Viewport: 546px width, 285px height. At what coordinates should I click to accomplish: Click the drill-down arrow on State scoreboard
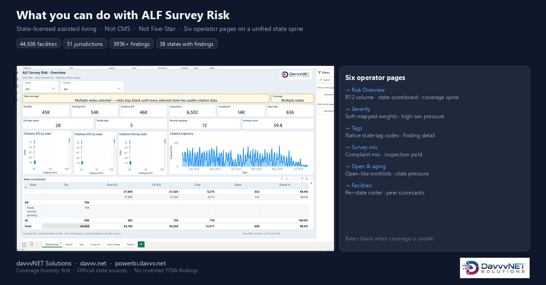286,179
